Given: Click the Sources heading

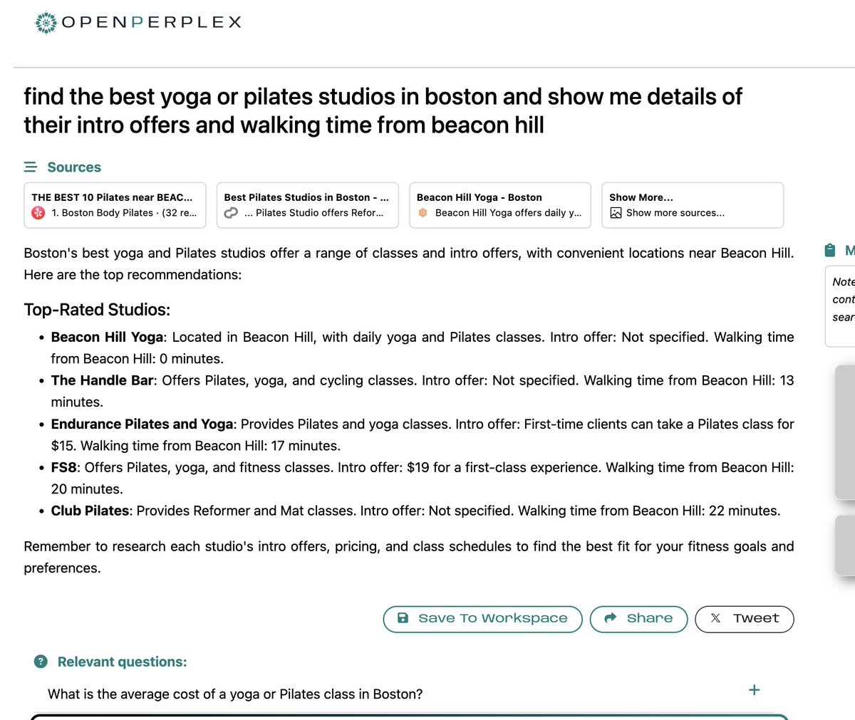Looking at the screenshot, I should point(74,167).
